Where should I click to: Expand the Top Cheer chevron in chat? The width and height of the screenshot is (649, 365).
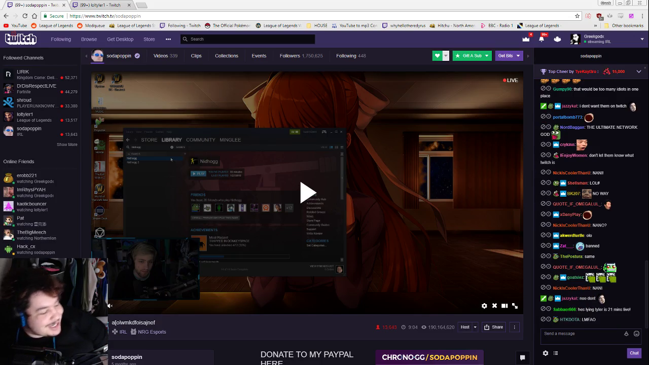coord(639,71)
